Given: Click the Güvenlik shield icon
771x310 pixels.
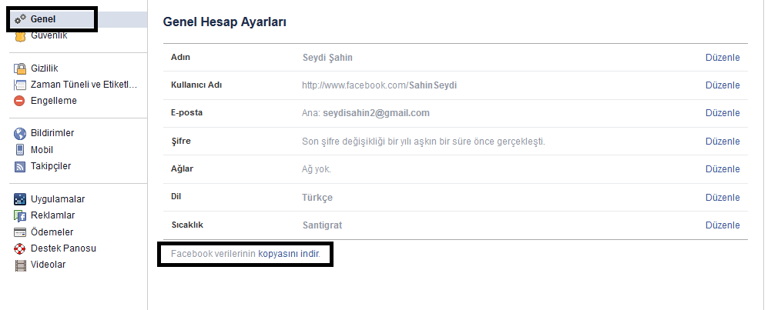Looking at the screenshot, I should (x=20, y=36).
